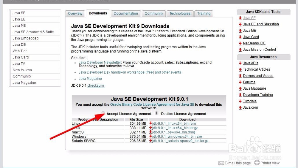Download jdk-9.0.1_linux-x64_bin.tar.gz file link
Screen dimensions: 298x168
[x=175, y=128]
